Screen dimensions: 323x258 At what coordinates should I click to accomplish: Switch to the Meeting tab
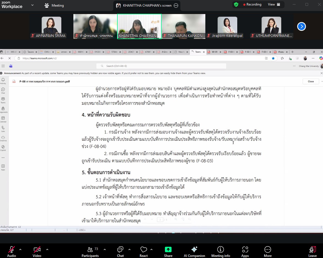coord(54,5)
